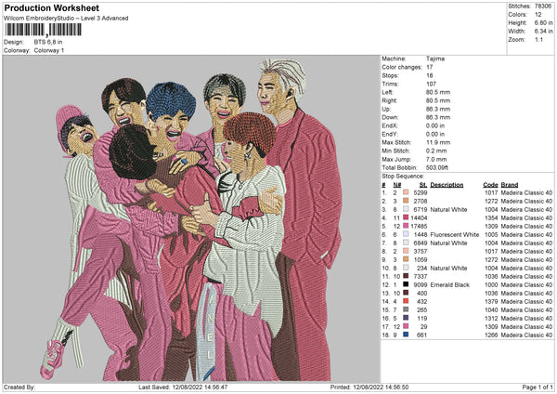Click the orange swatch beside stitch count 2708
557x394 pixels.
pyautogui.click(x=406, y=201)
